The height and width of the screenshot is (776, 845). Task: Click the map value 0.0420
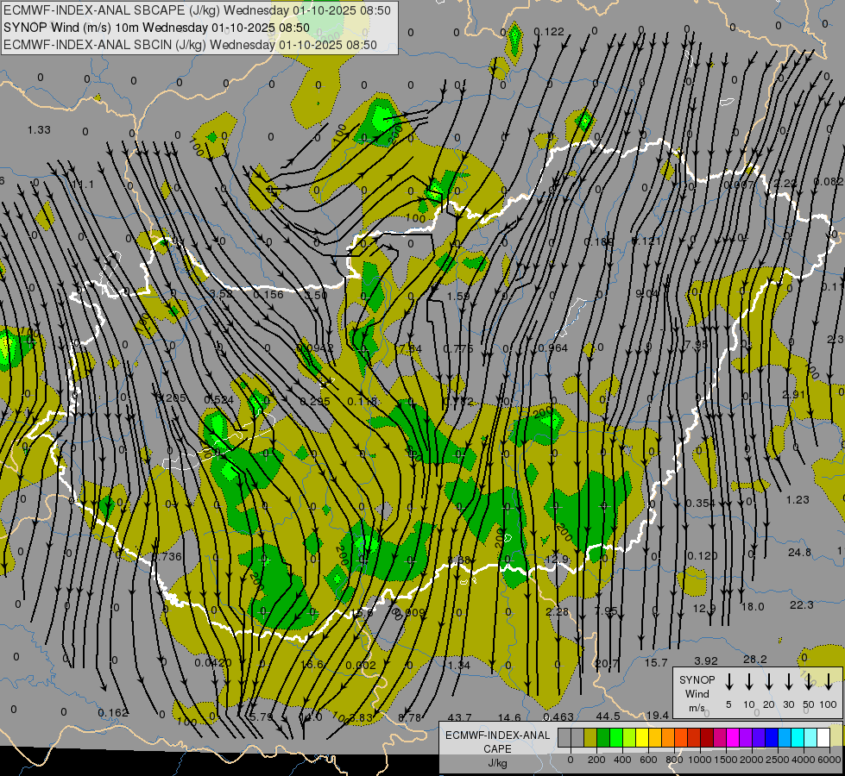pos(213,662)
